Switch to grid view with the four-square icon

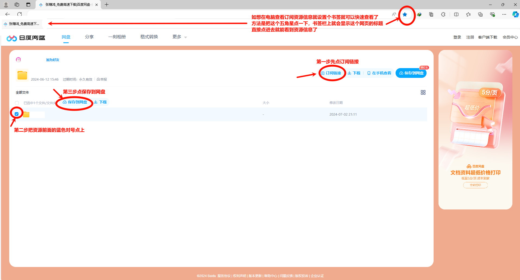coord(423,93)
